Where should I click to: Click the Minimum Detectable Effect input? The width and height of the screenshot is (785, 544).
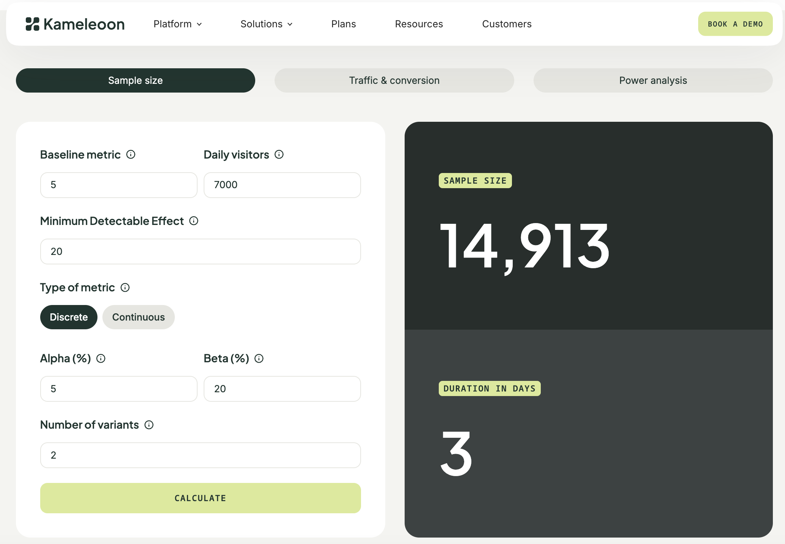(201, 252)
